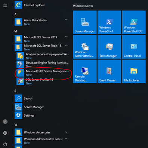Viewport: 148px width, 148px height.
Task: Open the Task Manager tile
Action: tap(109, 47)
